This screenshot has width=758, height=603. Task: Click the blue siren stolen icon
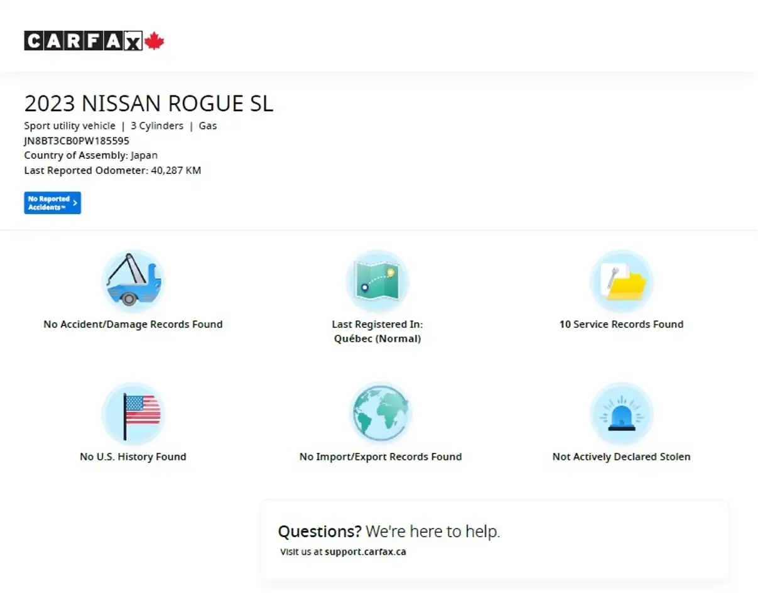[x=622, y=414]
